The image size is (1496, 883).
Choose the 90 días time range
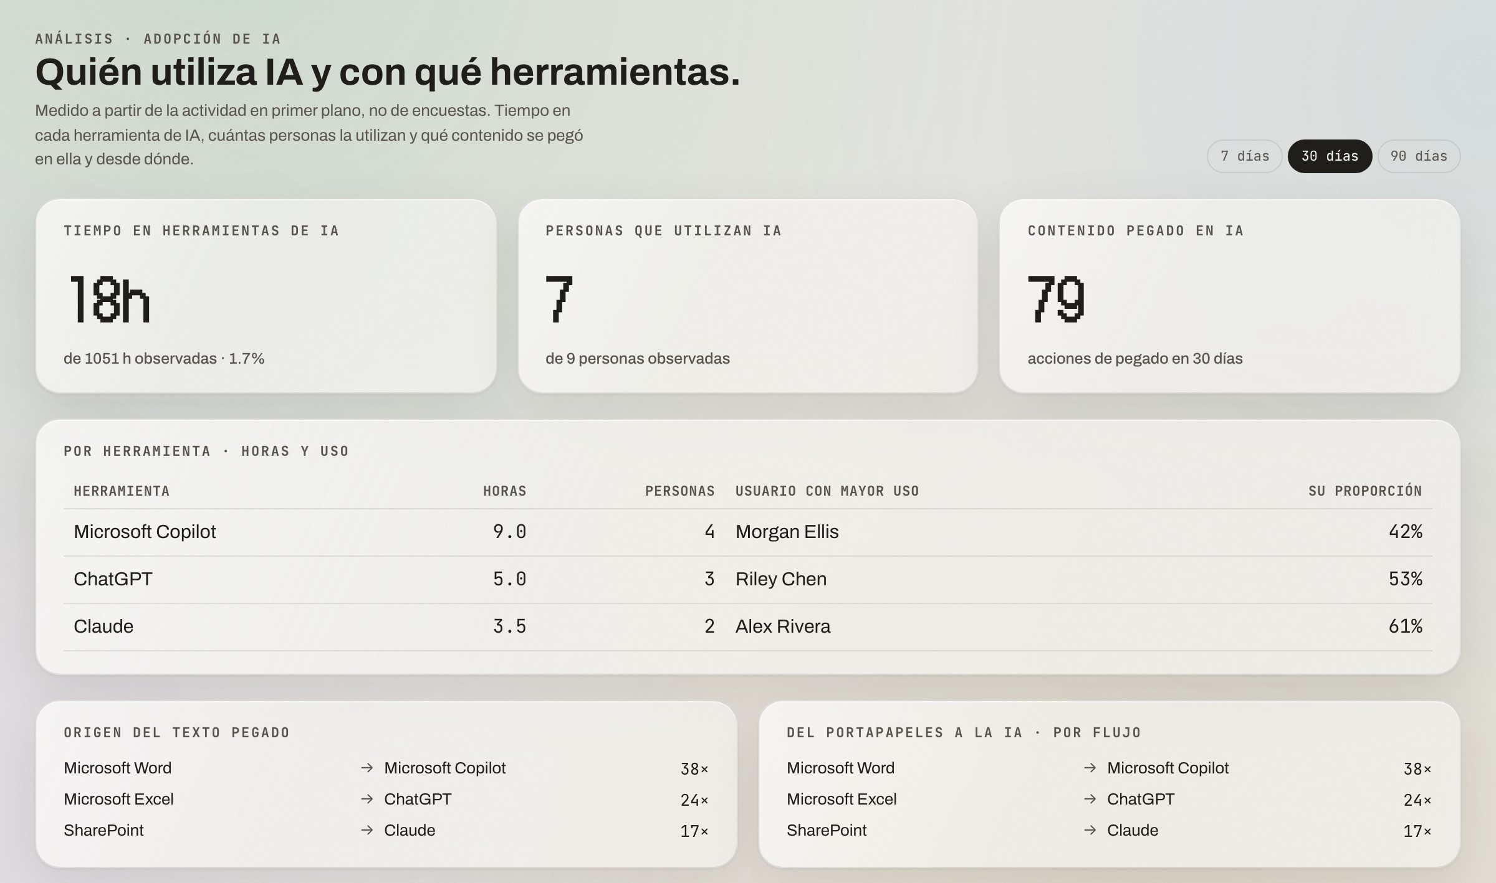pos(1419,156)
